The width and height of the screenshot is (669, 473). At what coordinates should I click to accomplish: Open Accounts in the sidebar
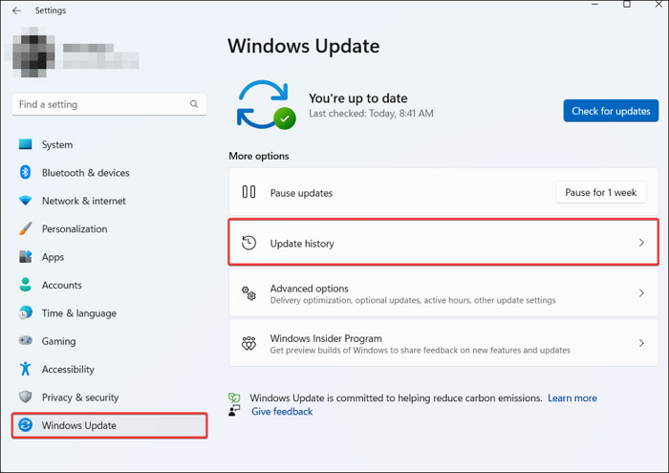tap(61, 285)
